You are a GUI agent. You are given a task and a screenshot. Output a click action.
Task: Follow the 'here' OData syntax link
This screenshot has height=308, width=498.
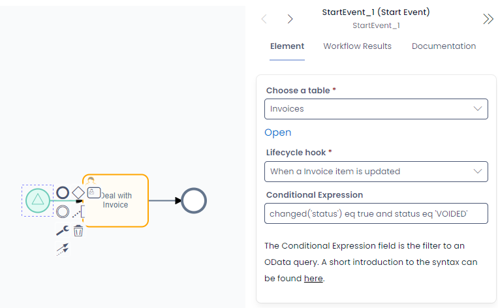[x=313, y=279]
